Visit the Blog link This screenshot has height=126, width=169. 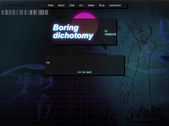102,5
